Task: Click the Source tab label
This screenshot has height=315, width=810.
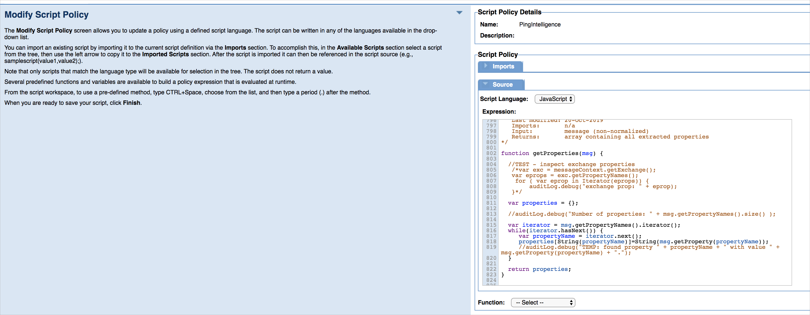Action: [504, 84]
